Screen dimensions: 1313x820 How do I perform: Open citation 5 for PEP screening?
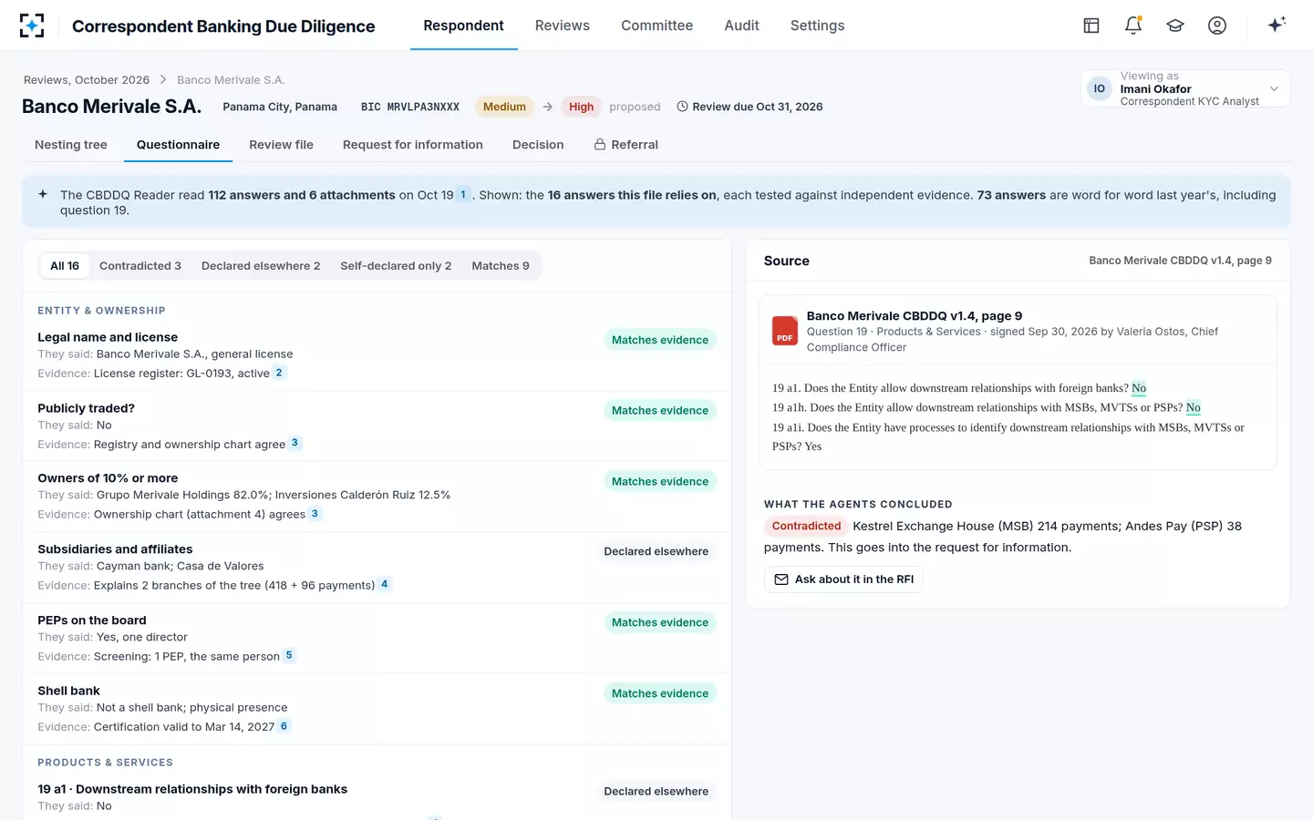tap(289, 655)
